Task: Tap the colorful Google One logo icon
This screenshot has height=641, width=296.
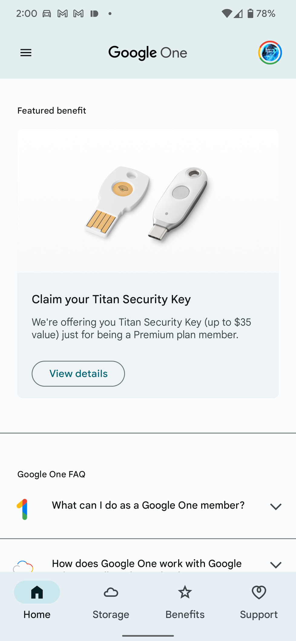Action: click(x=23, y=509)
